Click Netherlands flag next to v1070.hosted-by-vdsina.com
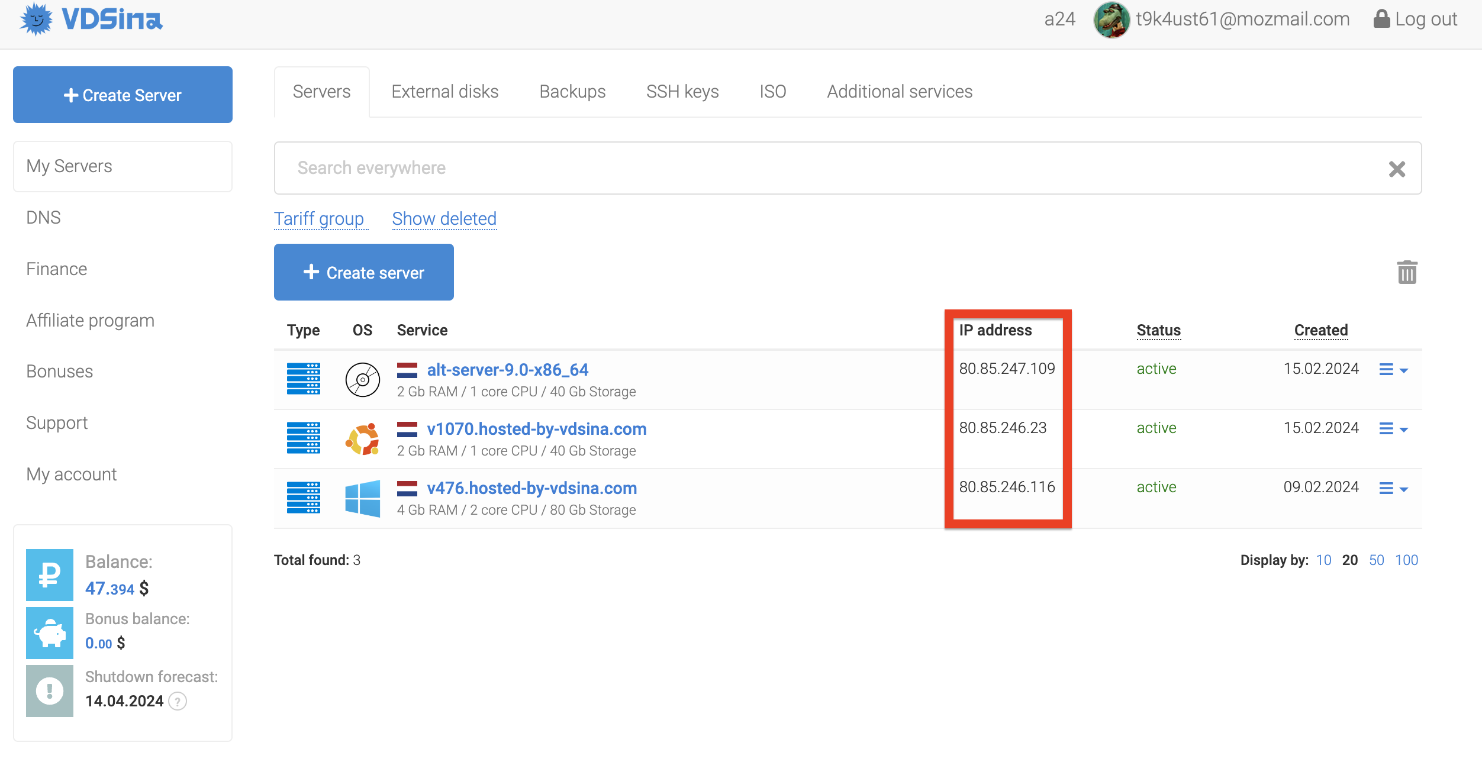Image resolution: width=1482 pixels, height=762 pixels. (407, 430)
